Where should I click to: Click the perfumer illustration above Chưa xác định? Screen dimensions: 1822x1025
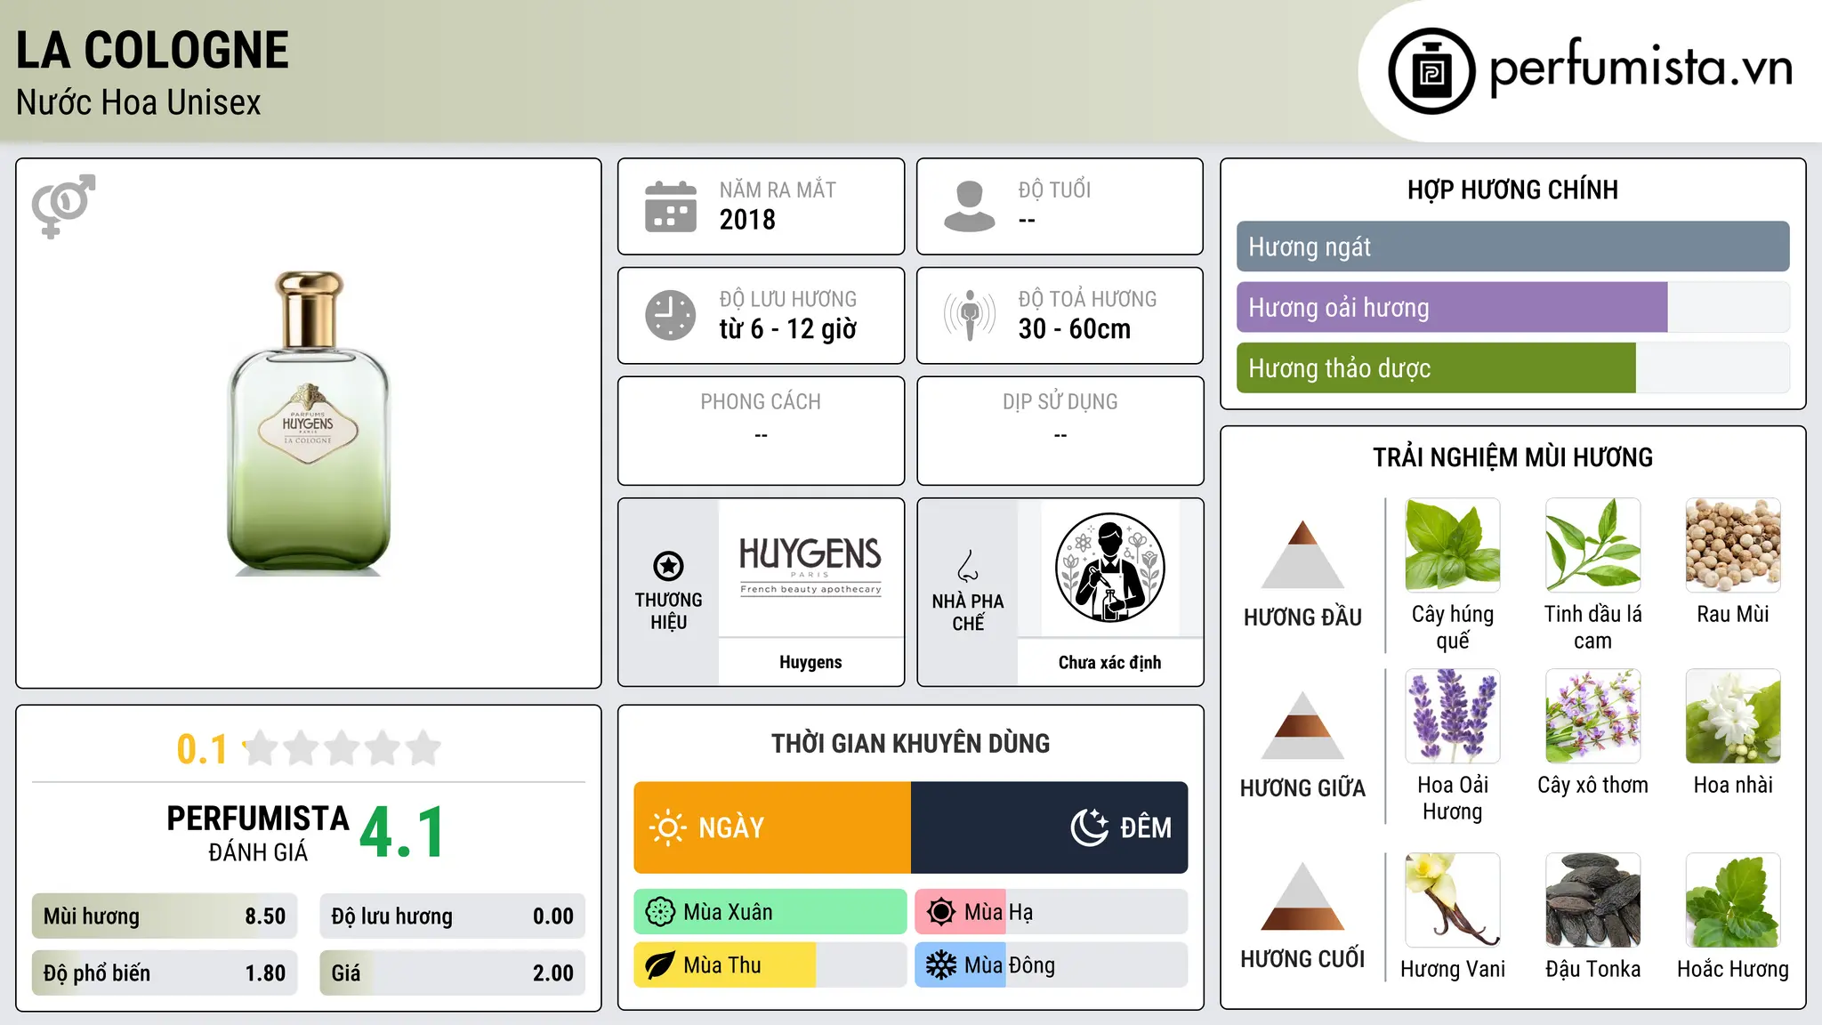(x=1109, y=568)
